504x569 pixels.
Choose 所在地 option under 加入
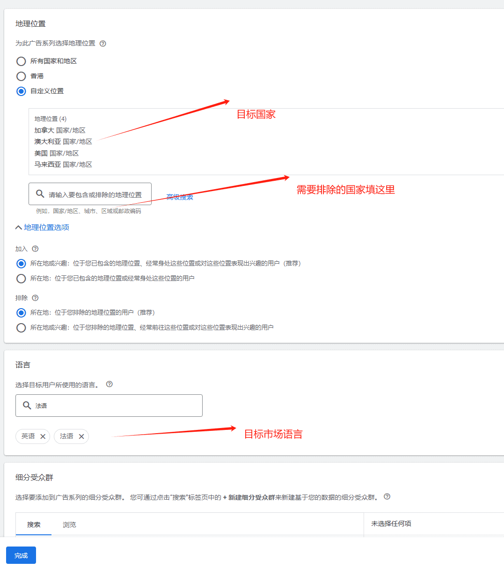21,279
